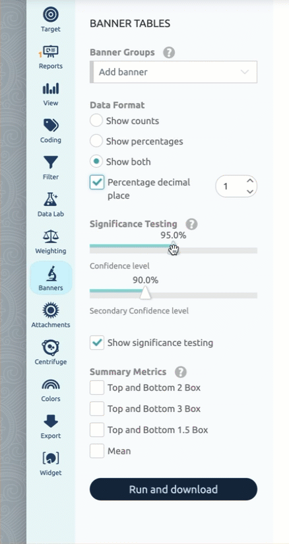Screen dimensions: 289x544
Task: Click the Banner Groups help icon
Action: tap(169, 53)
